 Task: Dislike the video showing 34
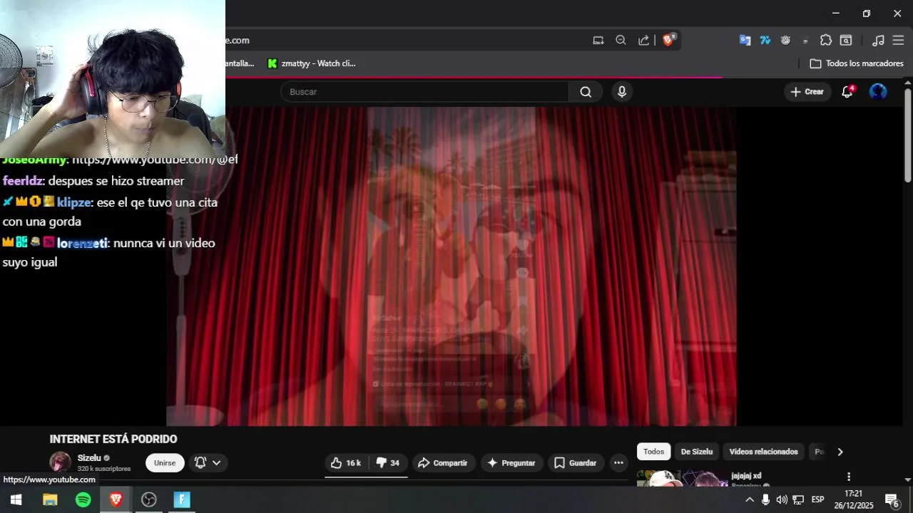click(387, 463)
